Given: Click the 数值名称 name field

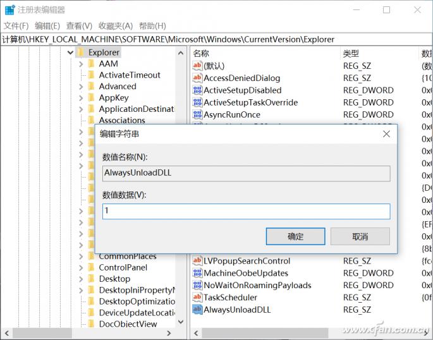Looking at the screenshot, I should [246, 173].
